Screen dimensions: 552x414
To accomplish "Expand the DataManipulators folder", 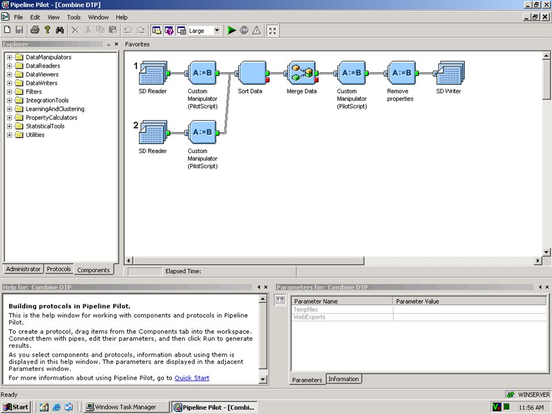I will 10,57.
